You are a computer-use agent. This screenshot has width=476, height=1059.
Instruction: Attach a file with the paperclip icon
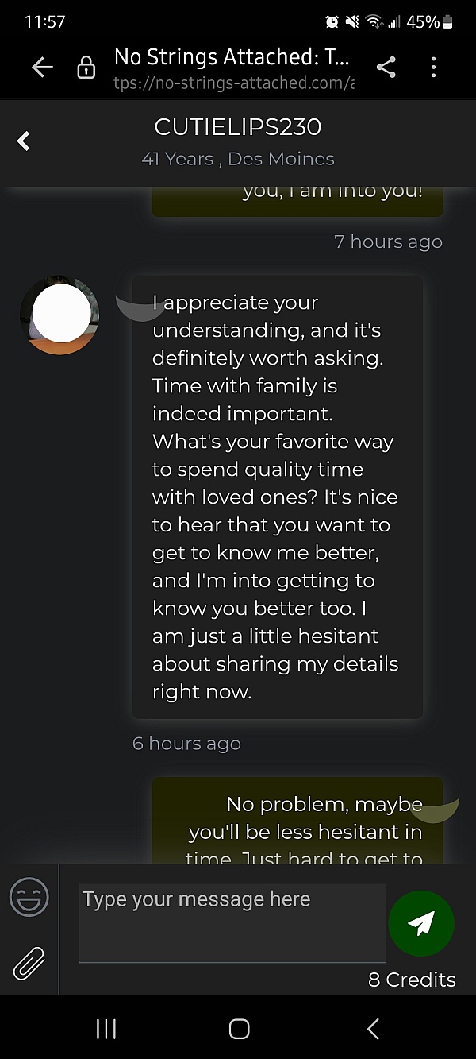click(x=29, y=964)
